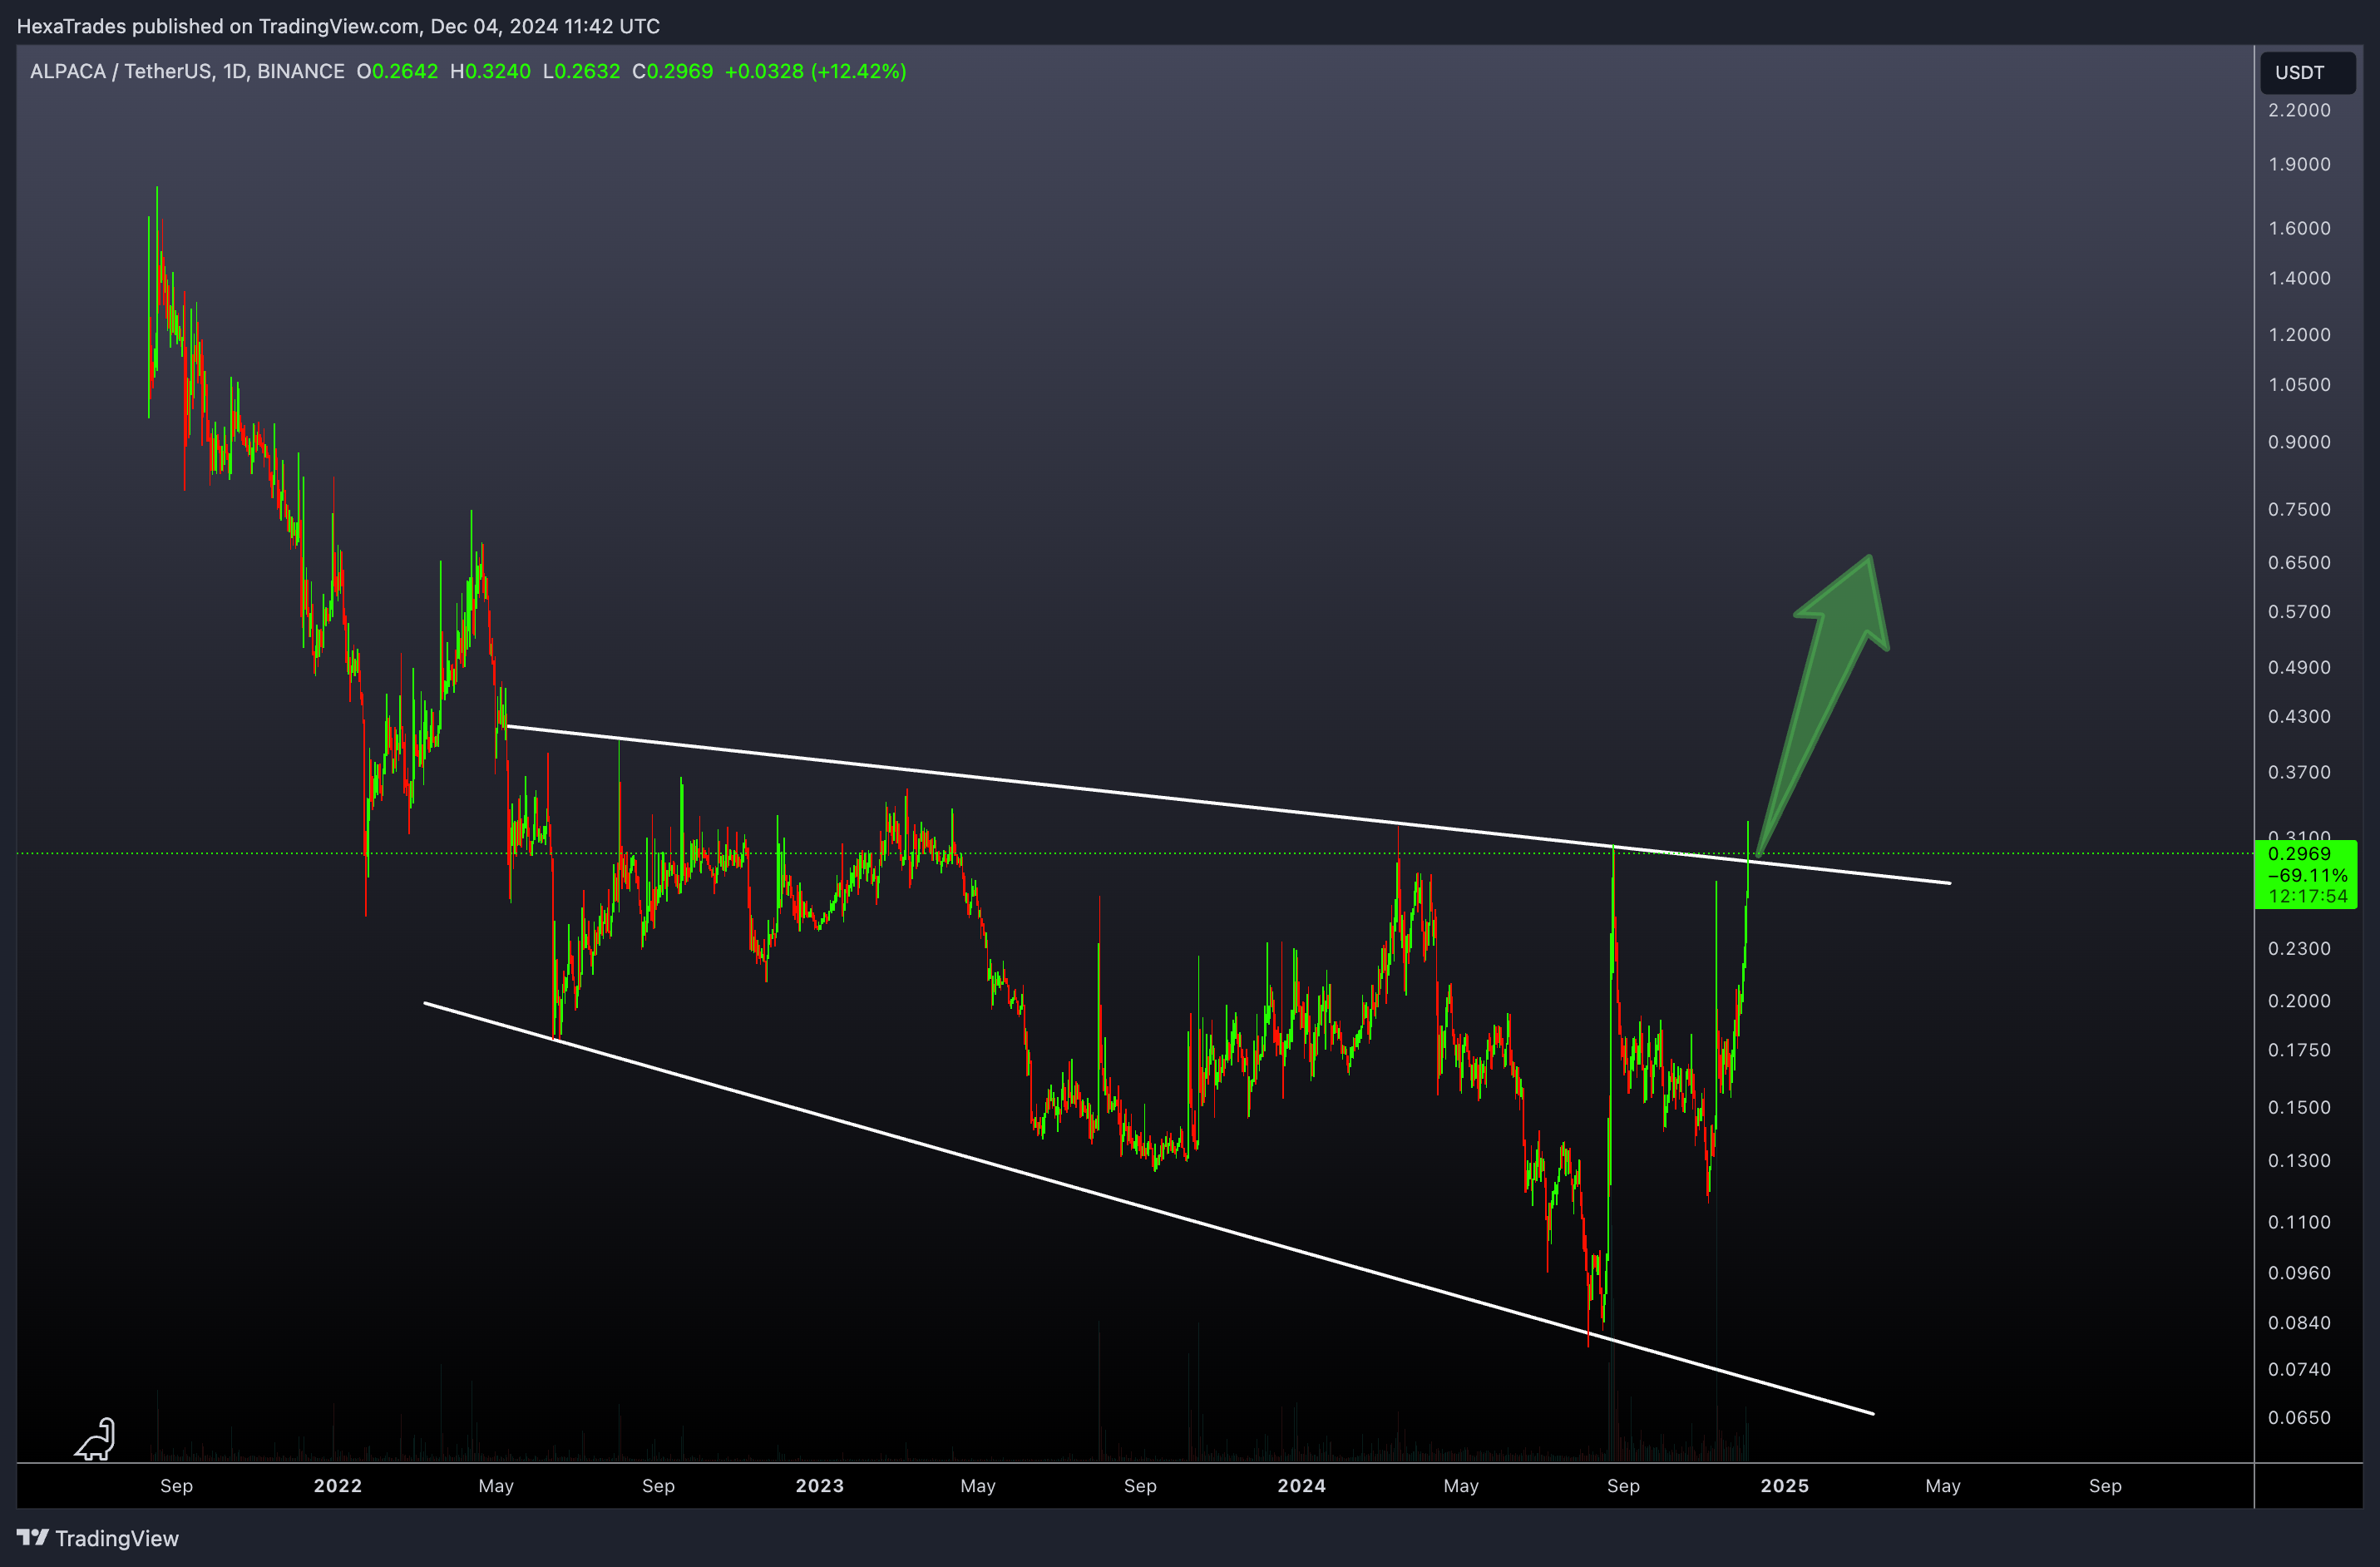Click the 0.0650 price axis label
The height and width of the screenshot is (1567, 2380).
(x=2299, y=1418)
